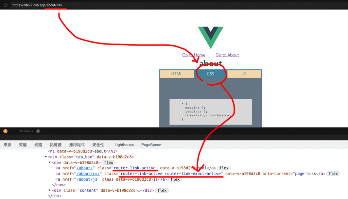The height and width of the screenshot is (199, 348).
Task: Click flex badge on /about/js anchor row
Action: click(x=175, y=179)
